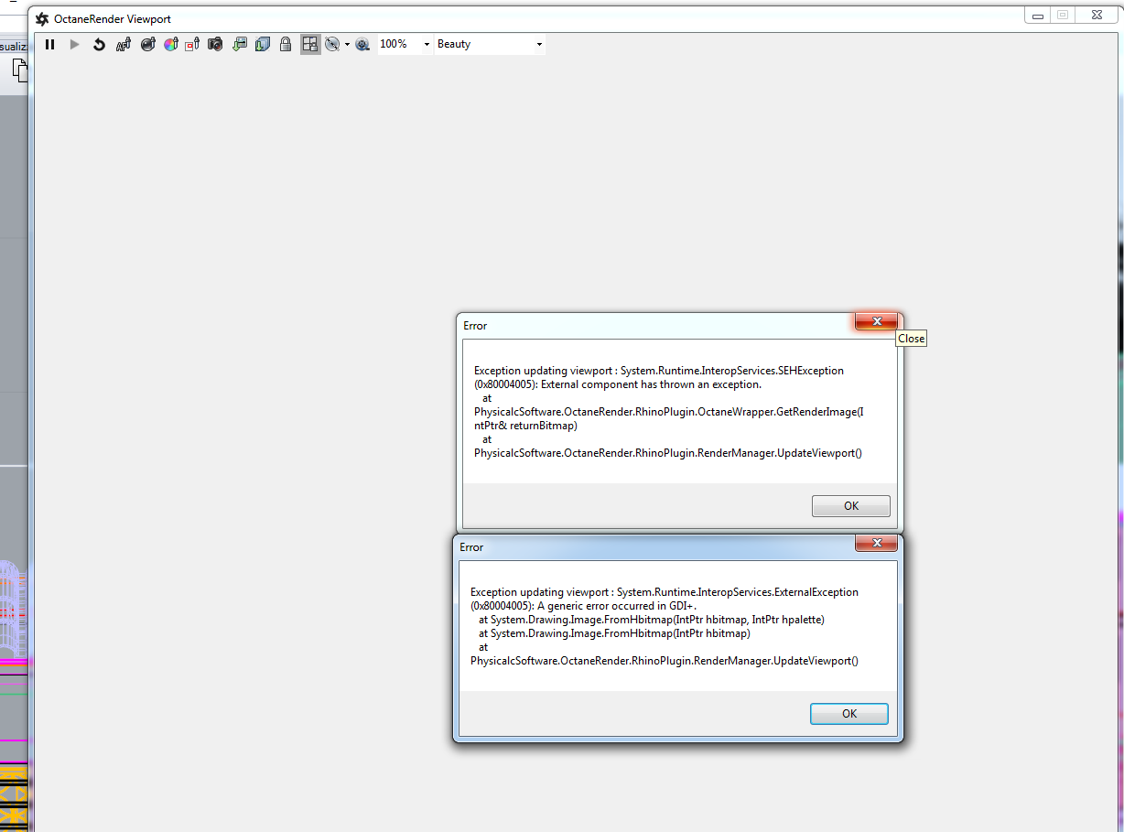Click OK in the GDI+ error dialog

[848, 714]
